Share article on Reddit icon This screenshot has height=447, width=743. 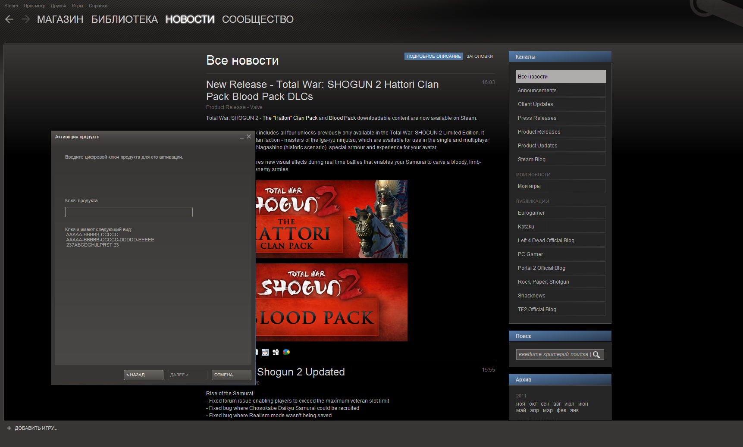pyautogui.click(x=265, y=352)
